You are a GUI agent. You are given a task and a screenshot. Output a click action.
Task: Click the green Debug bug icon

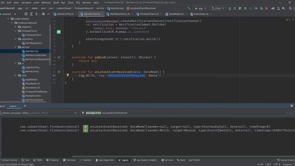pos(245,8)
